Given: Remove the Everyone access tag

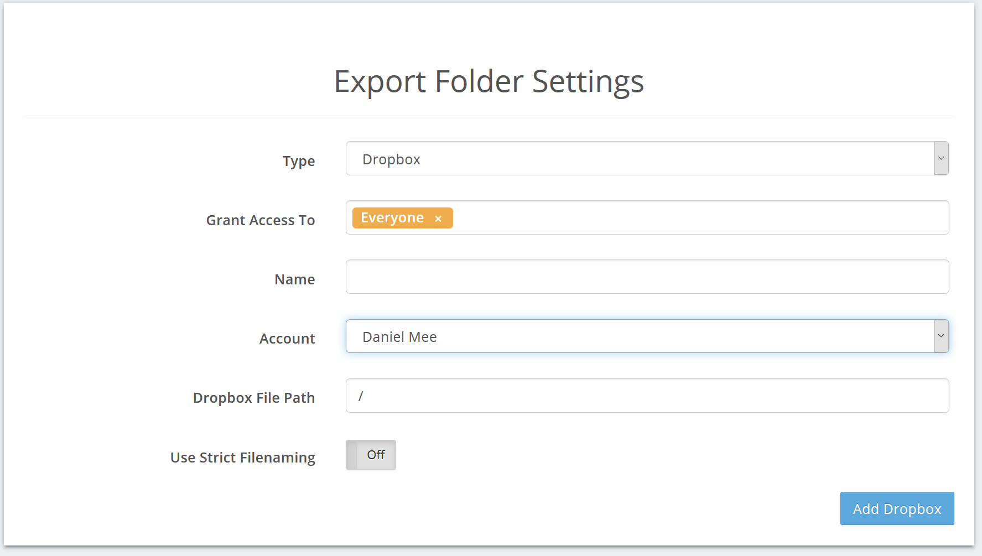Looking at the screenshot, I should pyautogui.click(x=438, y=219).
